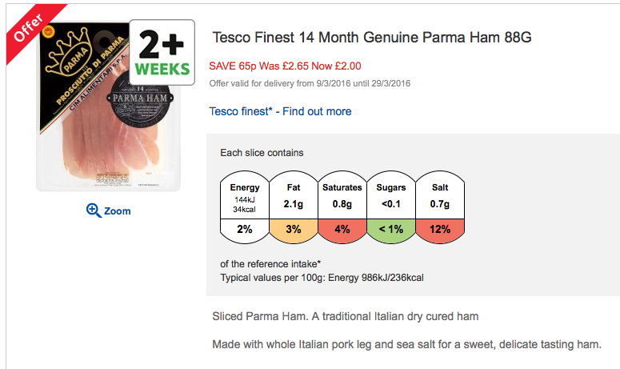Image resolution: width=620 pixels, height=369 pixels.
Task: Click the amber 3% fat swatch
Action: point(294,229)
